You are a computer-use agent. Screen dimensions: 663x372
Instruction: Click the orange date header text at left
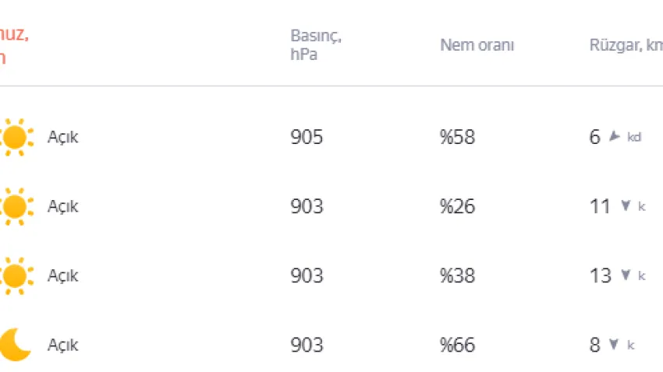pyautogui.click(x=14, y=45)
